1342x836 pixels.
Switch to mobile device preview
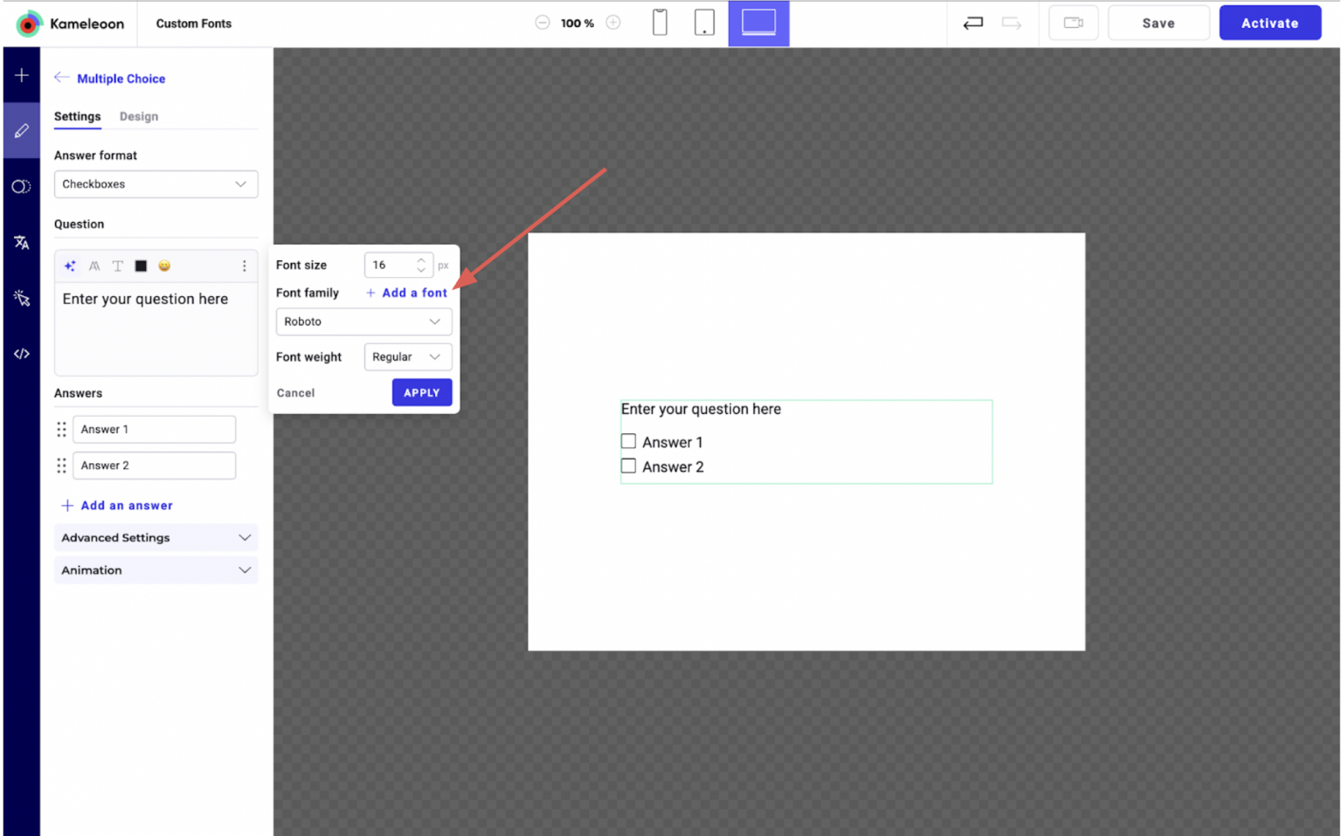tap(660, 23)
